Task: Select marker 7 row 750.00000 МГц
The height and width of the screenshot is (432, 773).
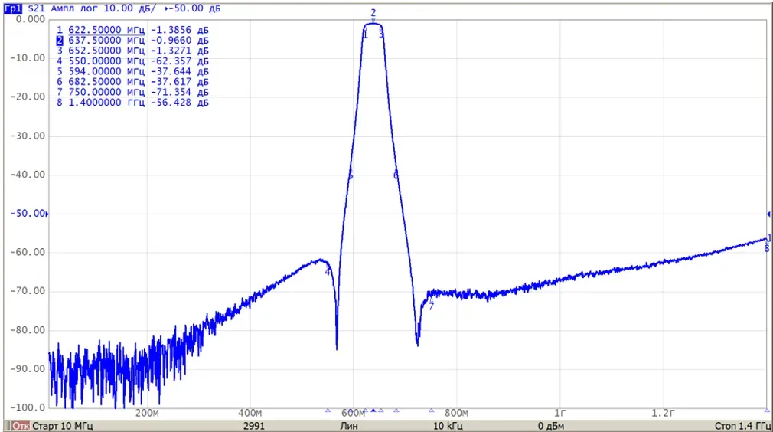Action: click(x=132, y=92)
